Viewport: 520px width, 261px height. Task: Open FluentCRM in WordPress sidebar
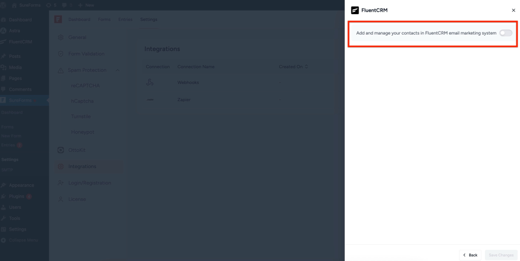pyautogui.click(x=20, y=42)
